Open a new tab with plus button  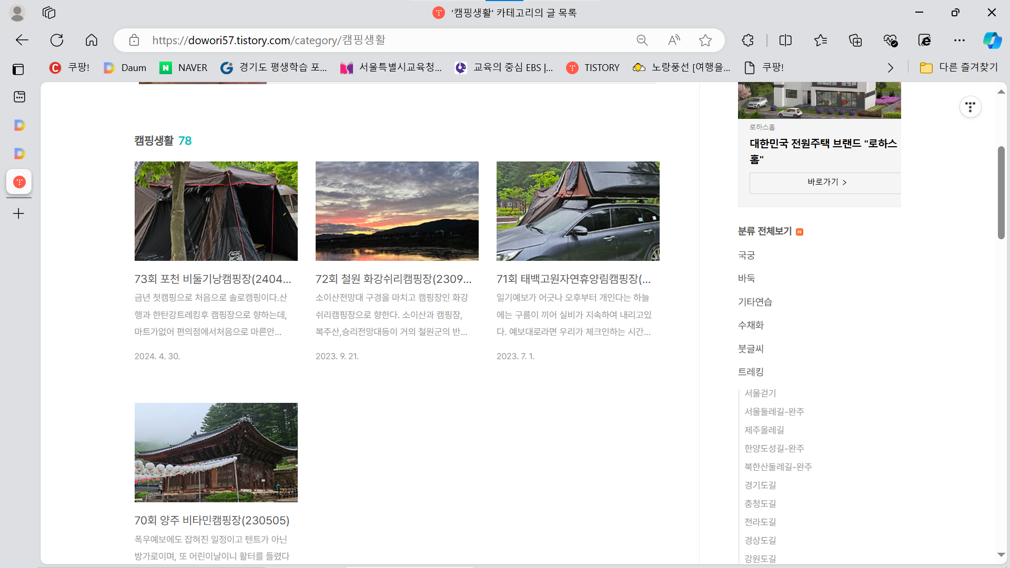pyautogui.click(x=18, y=214)
